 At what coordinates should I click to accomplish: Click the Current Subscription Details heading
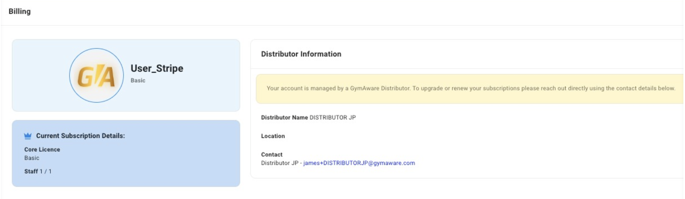(x=81, y=136)
